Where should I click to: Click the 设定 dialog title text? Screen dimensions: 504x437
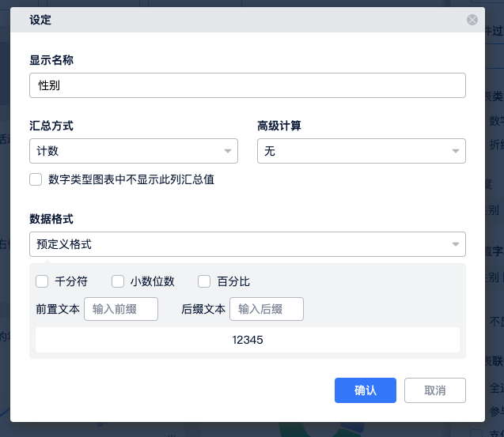click(x=40, y=20)
